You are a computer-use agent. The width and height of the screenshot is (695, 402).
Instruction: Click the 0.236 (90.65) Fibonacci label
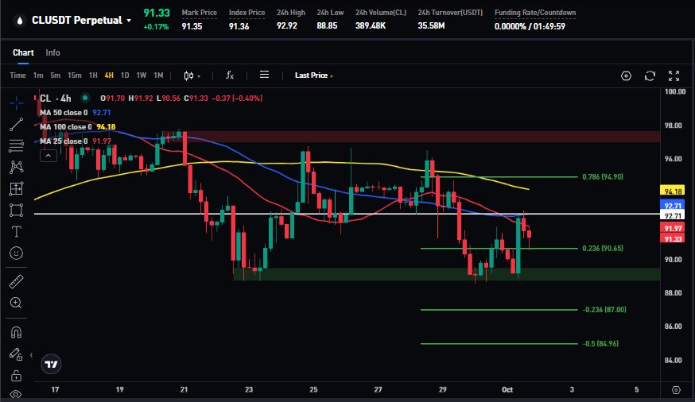(603, 249)
